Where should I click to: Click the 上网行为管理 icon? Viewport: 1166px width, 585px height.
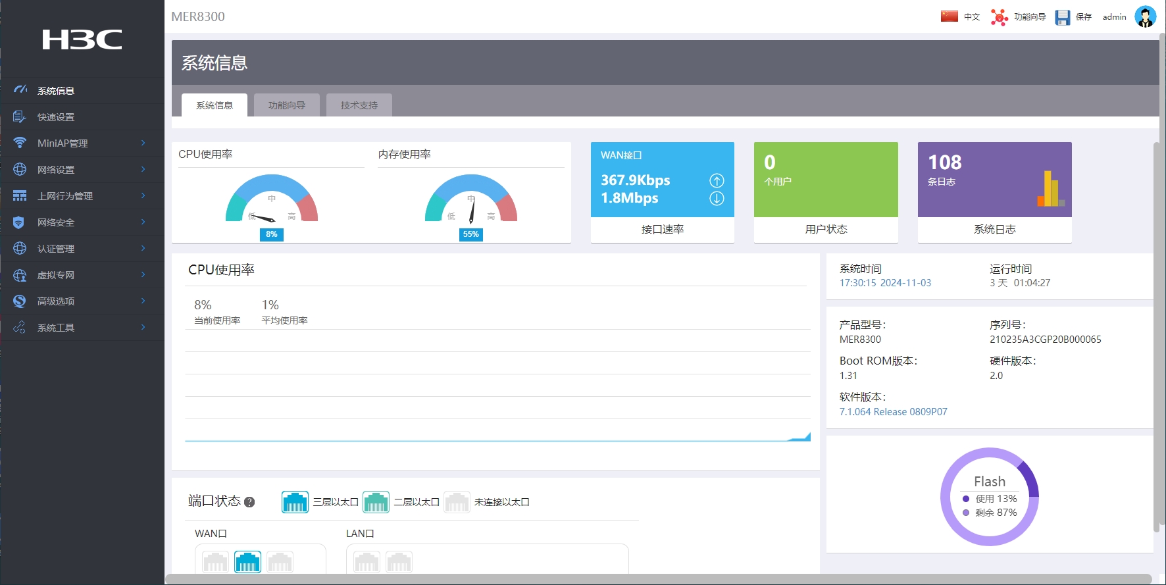20,195
